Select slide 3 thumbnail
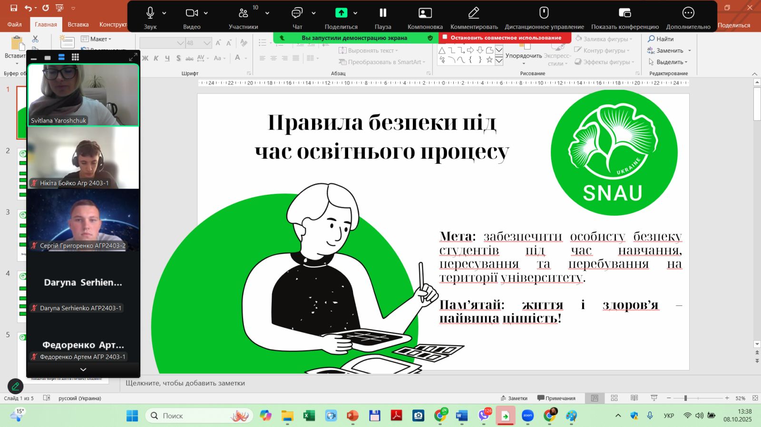This screenshot has width=761, height=427. 22,233
